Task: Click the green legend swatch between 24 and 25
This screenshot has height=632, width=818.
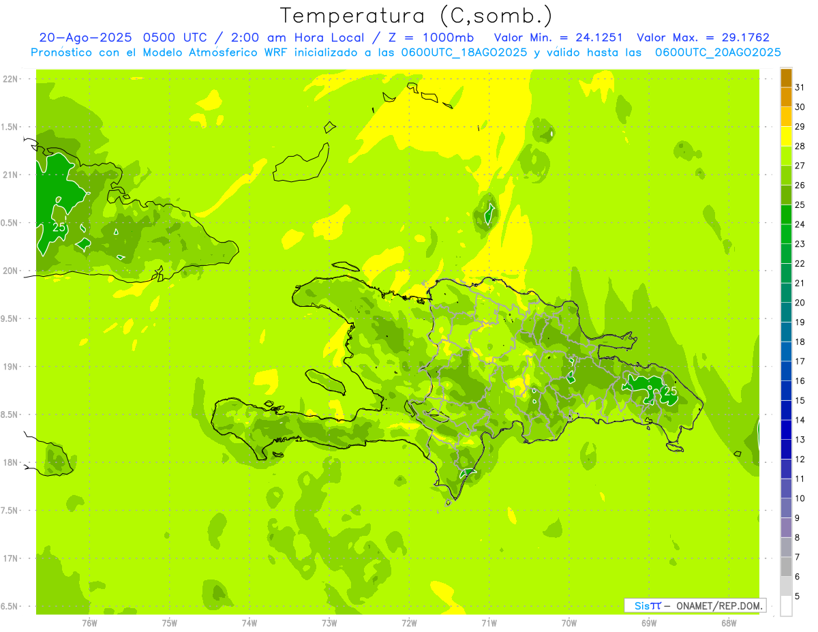Action: [786, 214]
